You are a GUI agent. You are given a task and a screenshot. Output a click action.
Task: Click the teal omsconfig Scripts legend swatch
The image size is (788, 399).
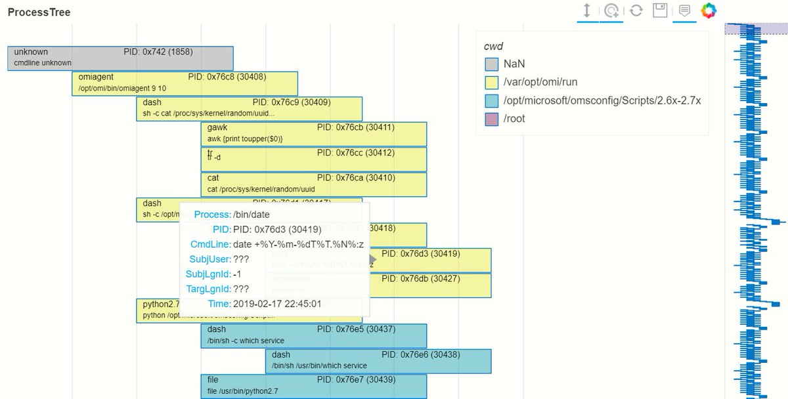click(492, 101)
